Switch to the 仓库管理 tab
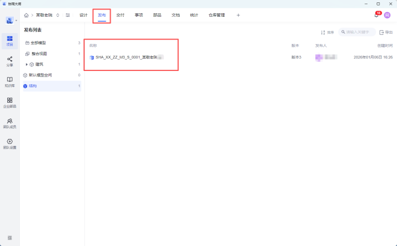The width and height of the screenshot is (397, 246). (x=217, y=15)
